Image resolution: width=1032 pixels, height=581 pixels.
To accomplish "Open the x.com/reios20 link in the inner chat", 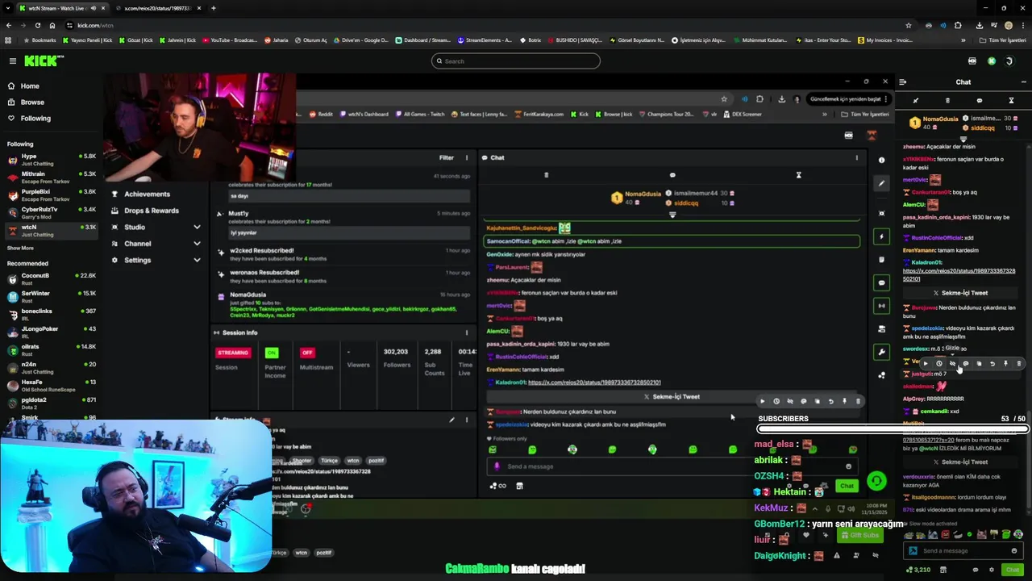I will (x=594, y=382).
